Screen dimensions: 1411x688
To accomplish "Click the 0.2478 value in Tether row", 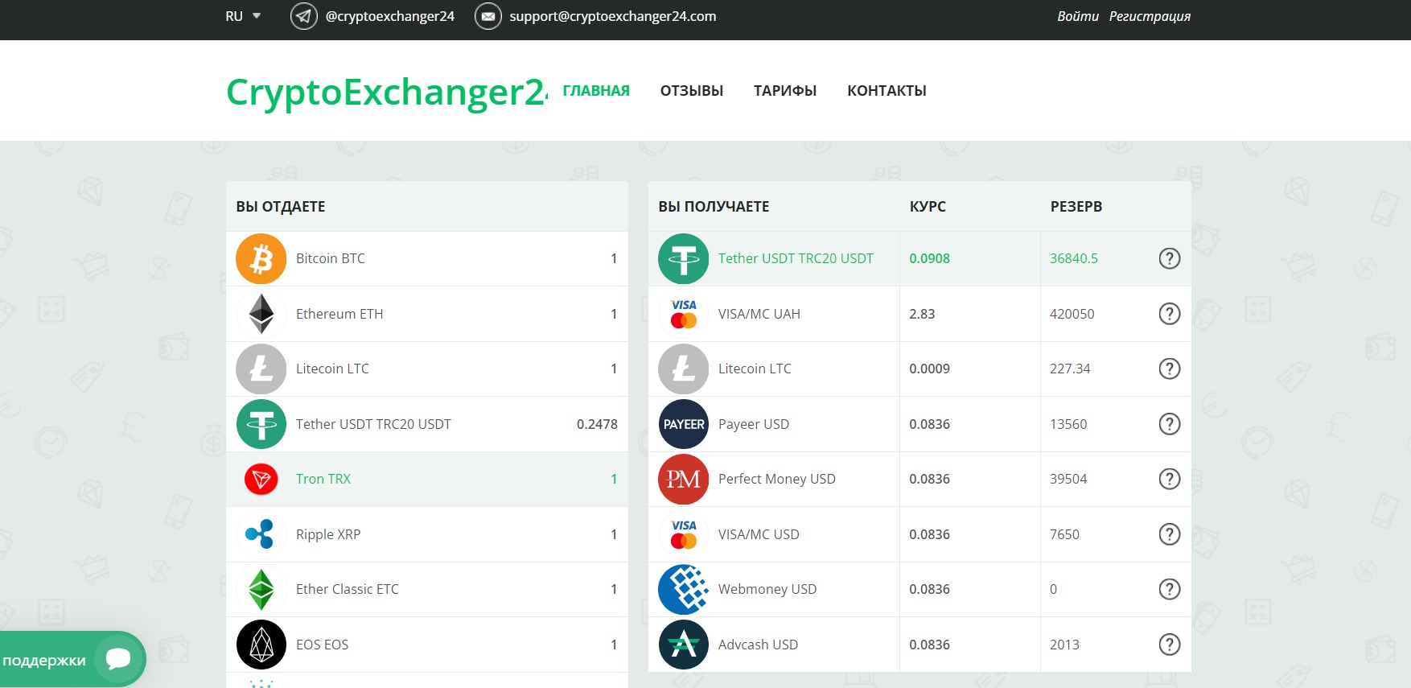I will pos(597,424).
